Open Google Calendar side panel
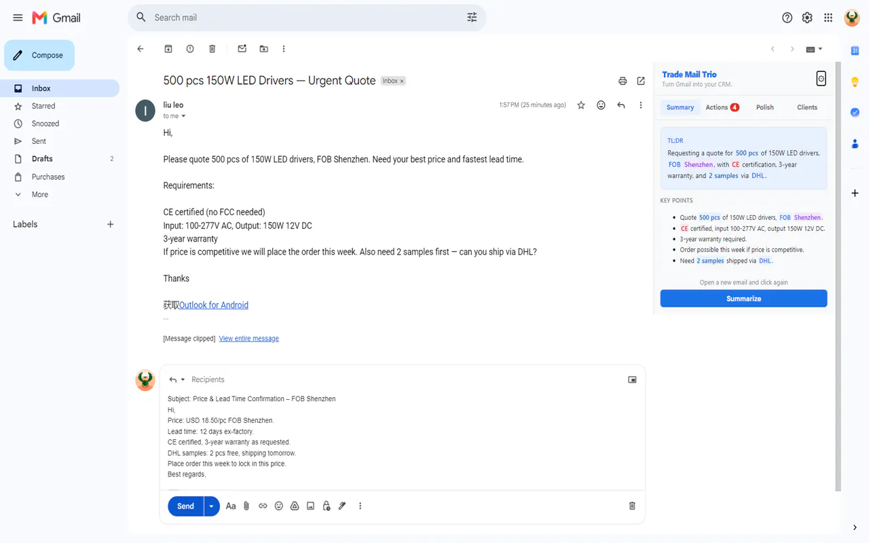The image size is (869, 543). [855, 51]
